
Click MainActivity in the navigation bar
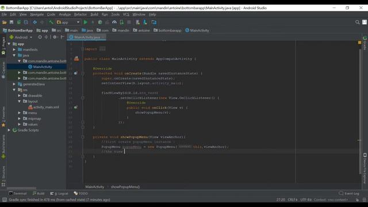pyautogui.click(x=197, y=30)
